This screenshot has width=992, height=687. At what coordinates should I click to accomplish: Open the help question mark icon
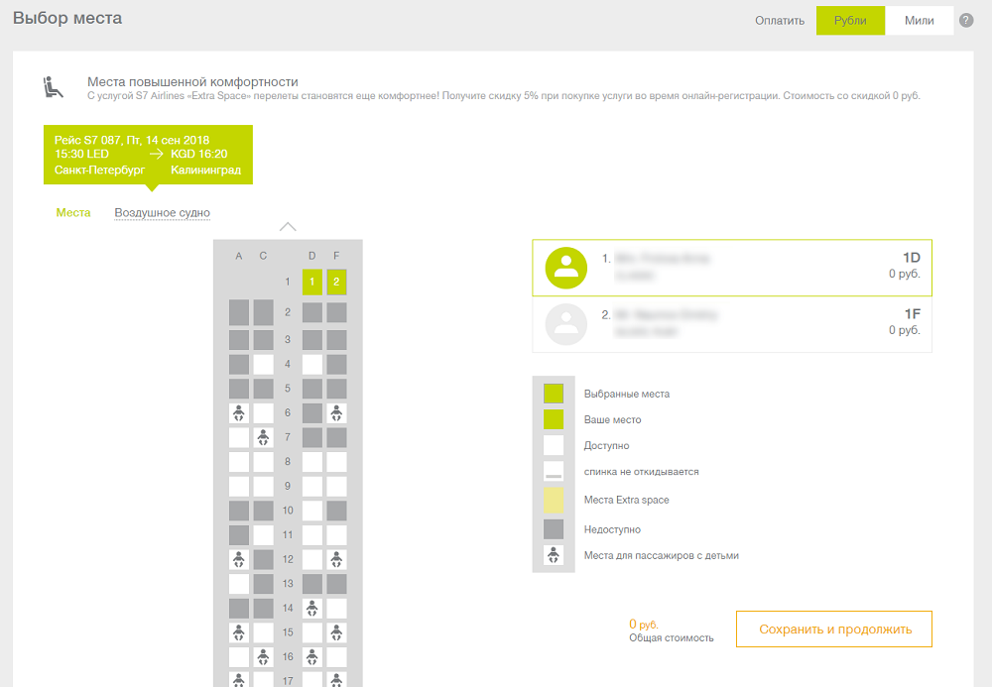point(966,20)
